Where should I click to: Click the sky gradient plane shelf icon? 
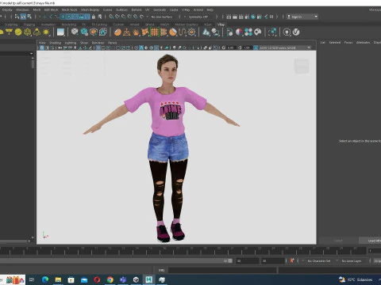[x=60, y=32]
